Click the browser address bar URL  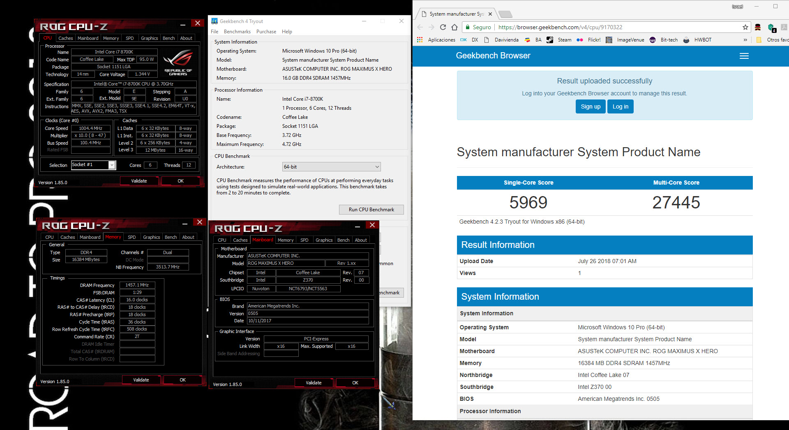(560, 27)
